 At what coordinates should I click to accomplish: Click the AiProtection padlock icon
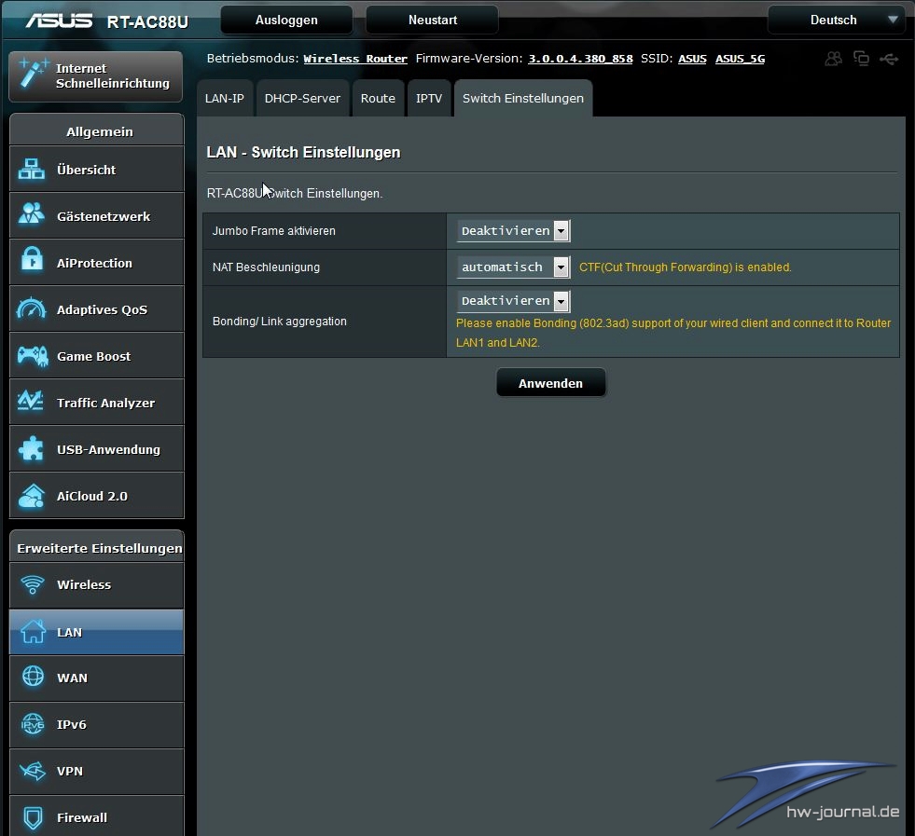click(x=32, y=258)
